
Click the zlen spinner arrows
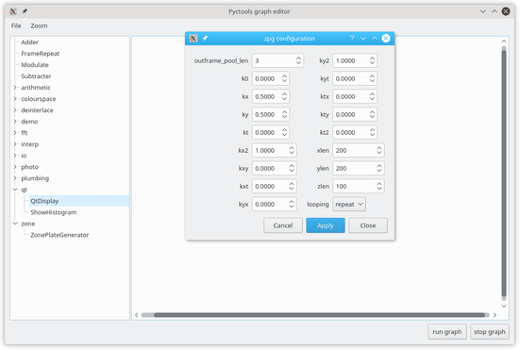[x=379, y=186]
